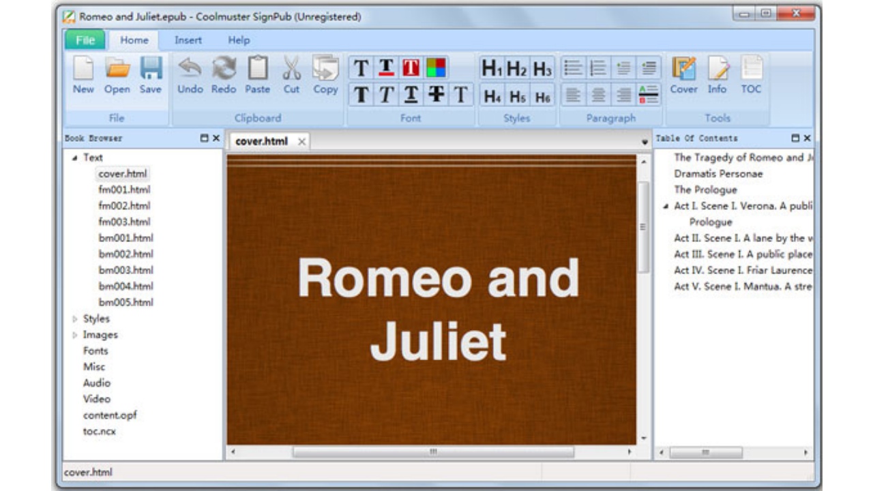
Task: Open the green File menu button
Action: pos(85,40)
